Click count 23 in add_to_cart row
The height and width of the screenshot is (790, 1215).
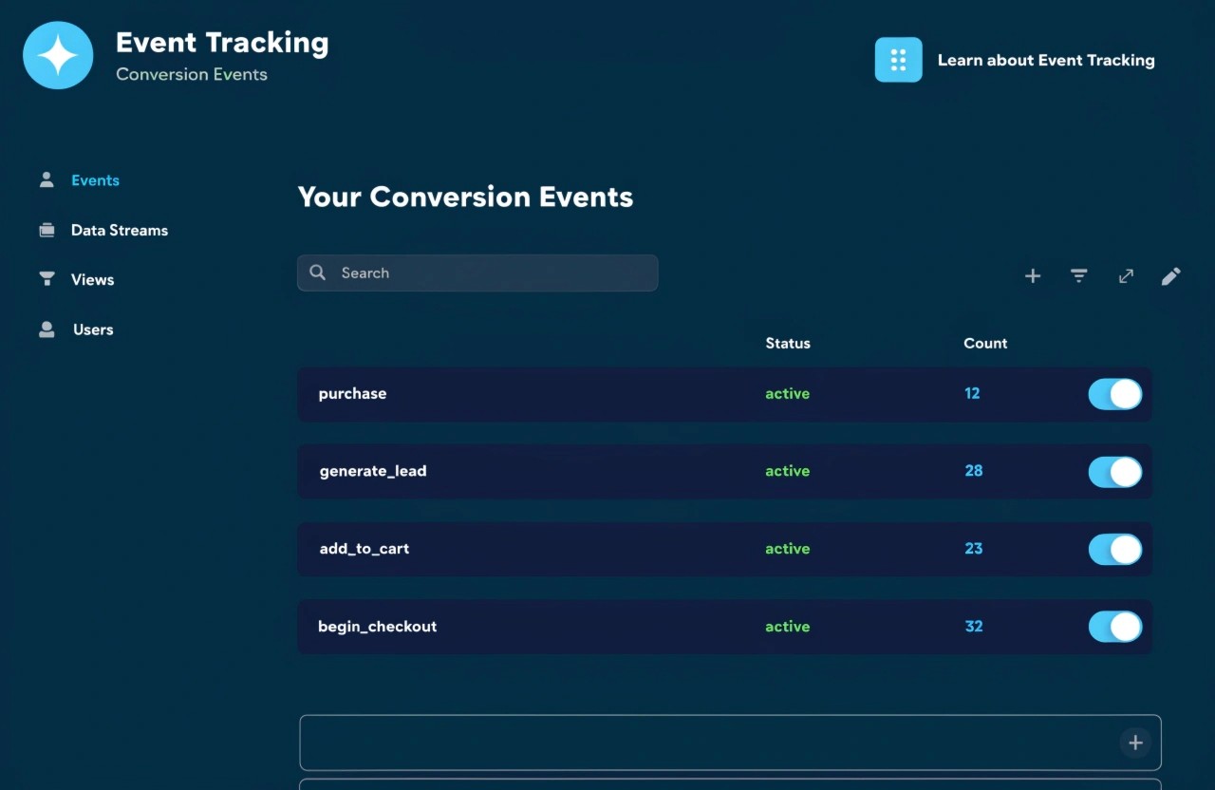point(974,549)
